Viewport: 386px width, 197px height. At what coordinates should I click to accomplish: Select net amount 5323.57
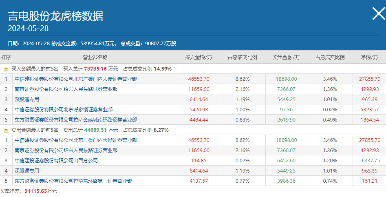(370, 110)
